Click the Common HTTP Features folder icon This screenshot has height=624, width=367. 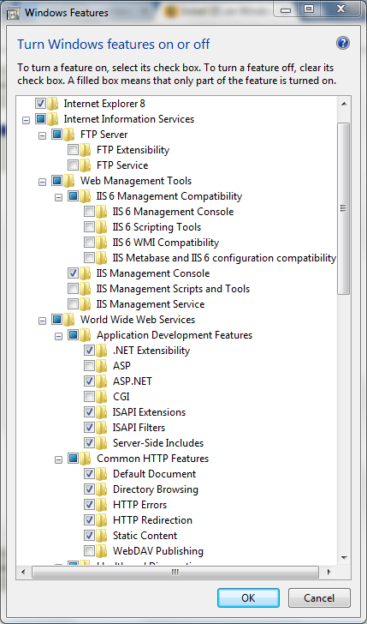86,459
